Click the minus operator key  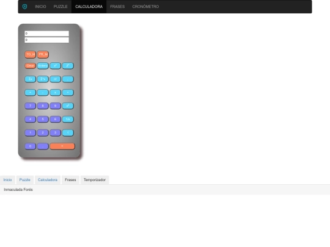[x=43, y=93]
